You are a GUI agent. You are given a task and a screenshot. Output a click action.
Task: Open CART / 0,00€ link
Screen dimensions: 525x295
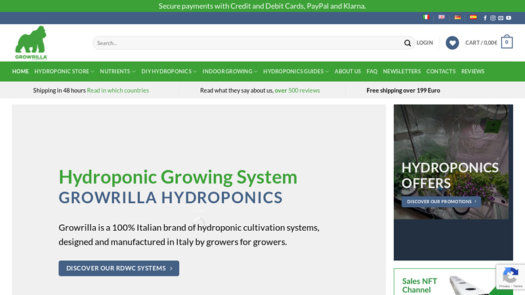pos(481,43)
